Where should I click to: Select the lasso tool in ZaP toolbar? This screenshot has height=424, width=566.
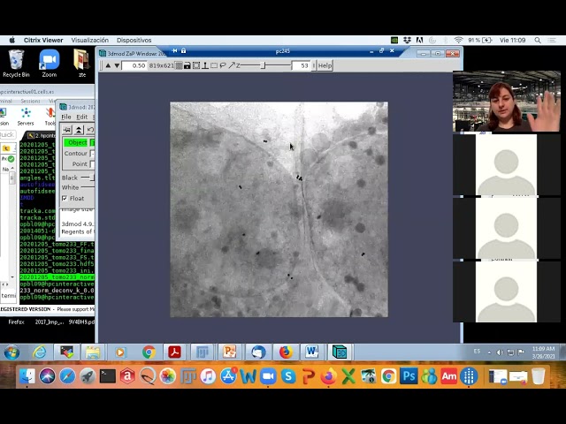tap(223, 65)
